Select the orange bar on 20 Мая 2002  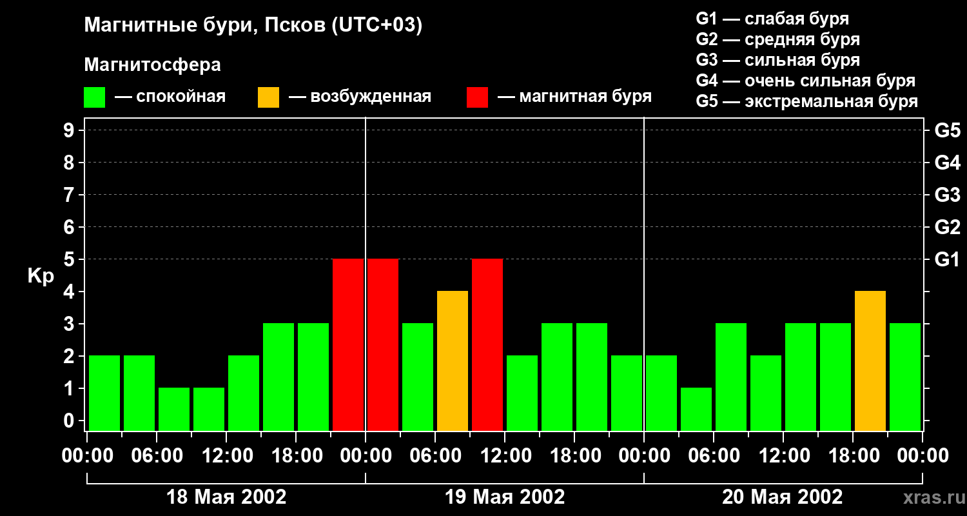(x=870, y=361)
